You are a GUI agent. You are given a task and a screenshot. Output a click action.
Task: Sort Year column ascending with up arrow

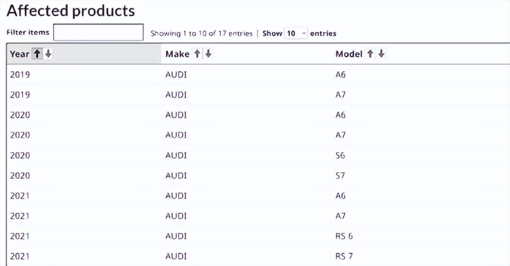[37, 54]
